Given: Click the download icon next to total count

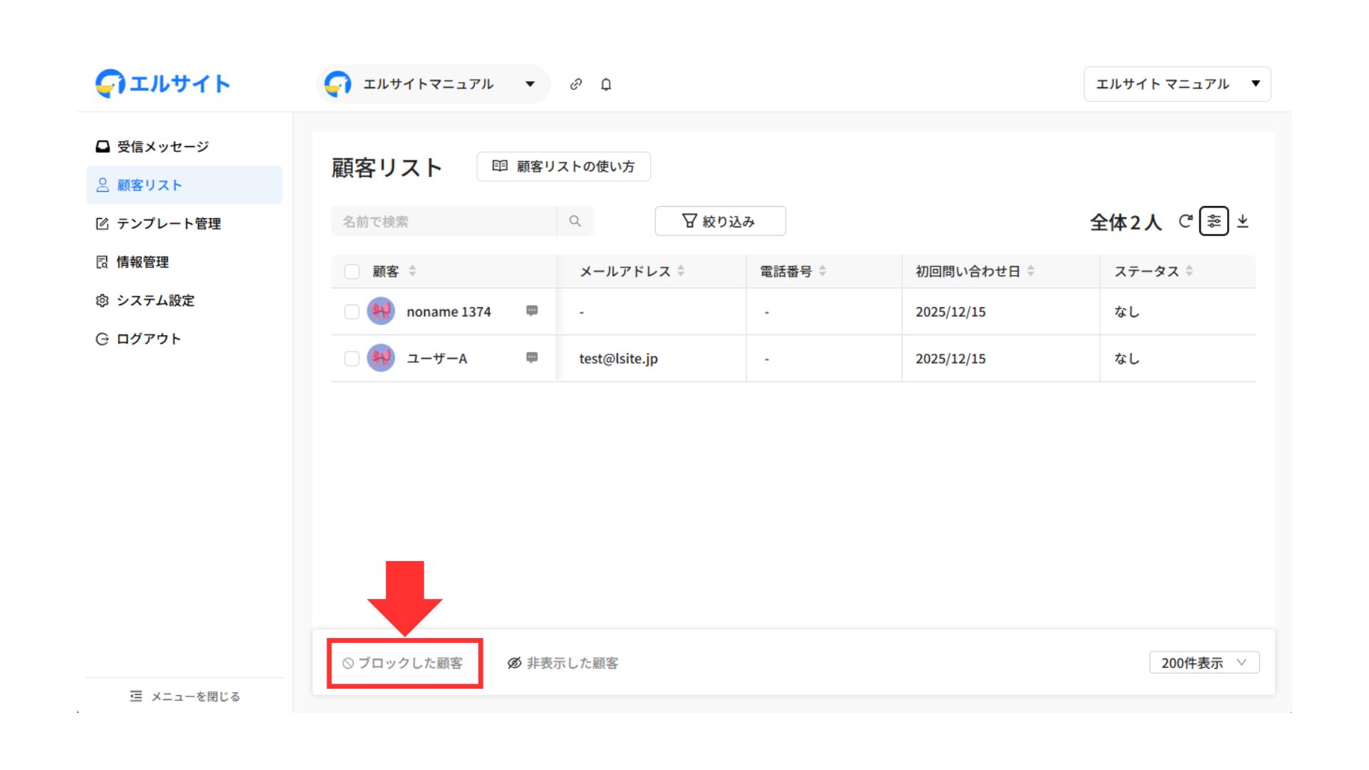Looking at the screenshot, I should 1243,221.
